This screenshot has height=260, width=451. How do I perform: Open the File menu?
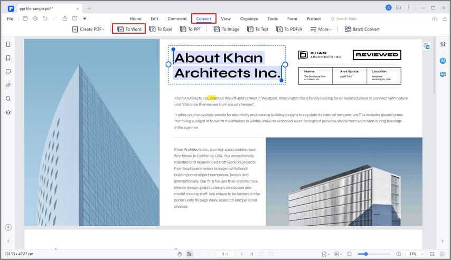pyautogui.click(x=10, y=18)
